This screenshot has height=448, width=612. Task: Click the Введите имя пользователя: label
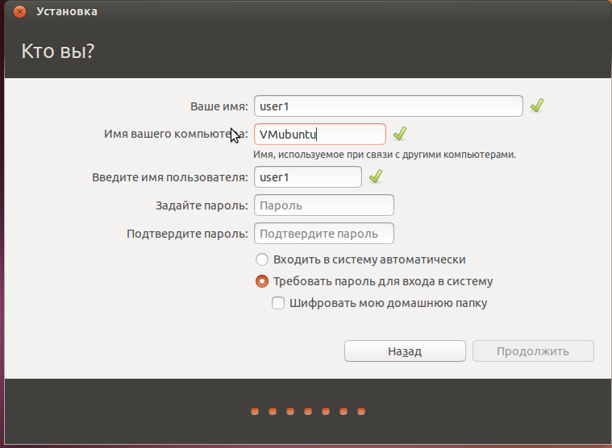click(x=170, y=177)
